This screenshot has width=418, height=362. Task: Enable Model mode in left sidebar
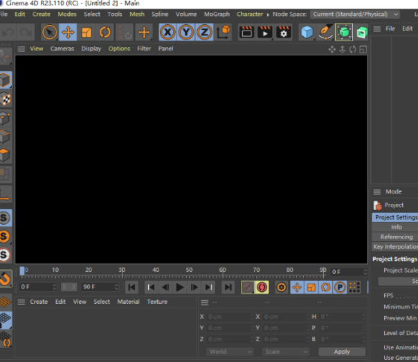point(6,80)
